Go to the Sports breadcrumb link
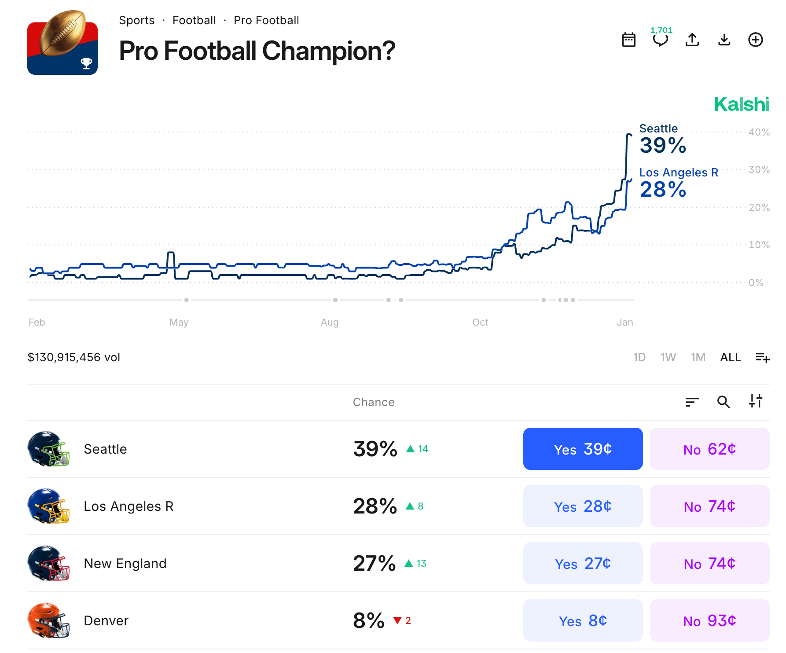 click(x=136, y=20)
